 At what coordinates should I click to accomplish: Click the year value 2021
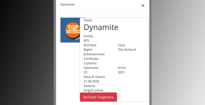pyautogui.click(x=121, y=72)
